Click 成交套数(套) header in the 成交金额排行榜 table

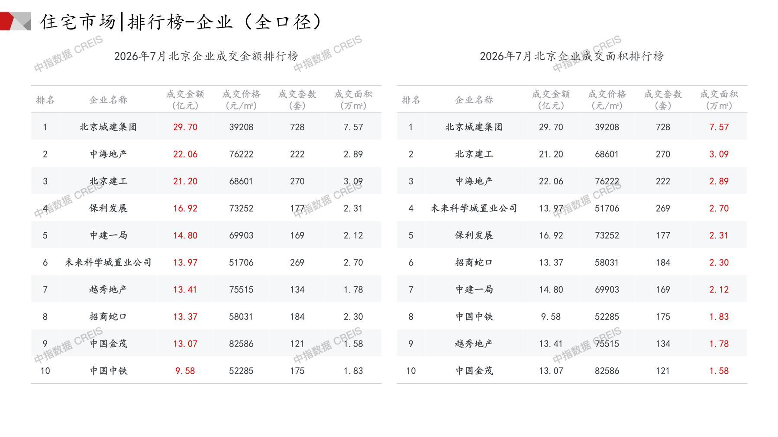click(x=297, y=100)
